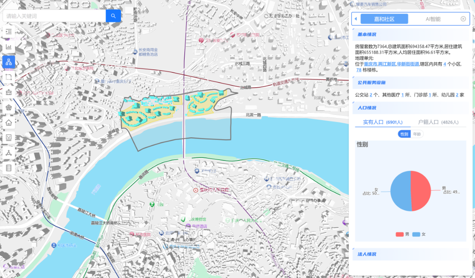Focus the 请输入关键词 search field
Image resolution: width=475 pixels, height=278 pixels.
(x=55, y=16)
